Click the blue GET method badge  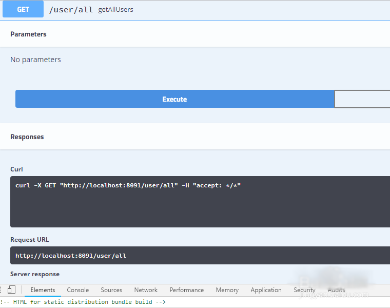click(23, 9)
